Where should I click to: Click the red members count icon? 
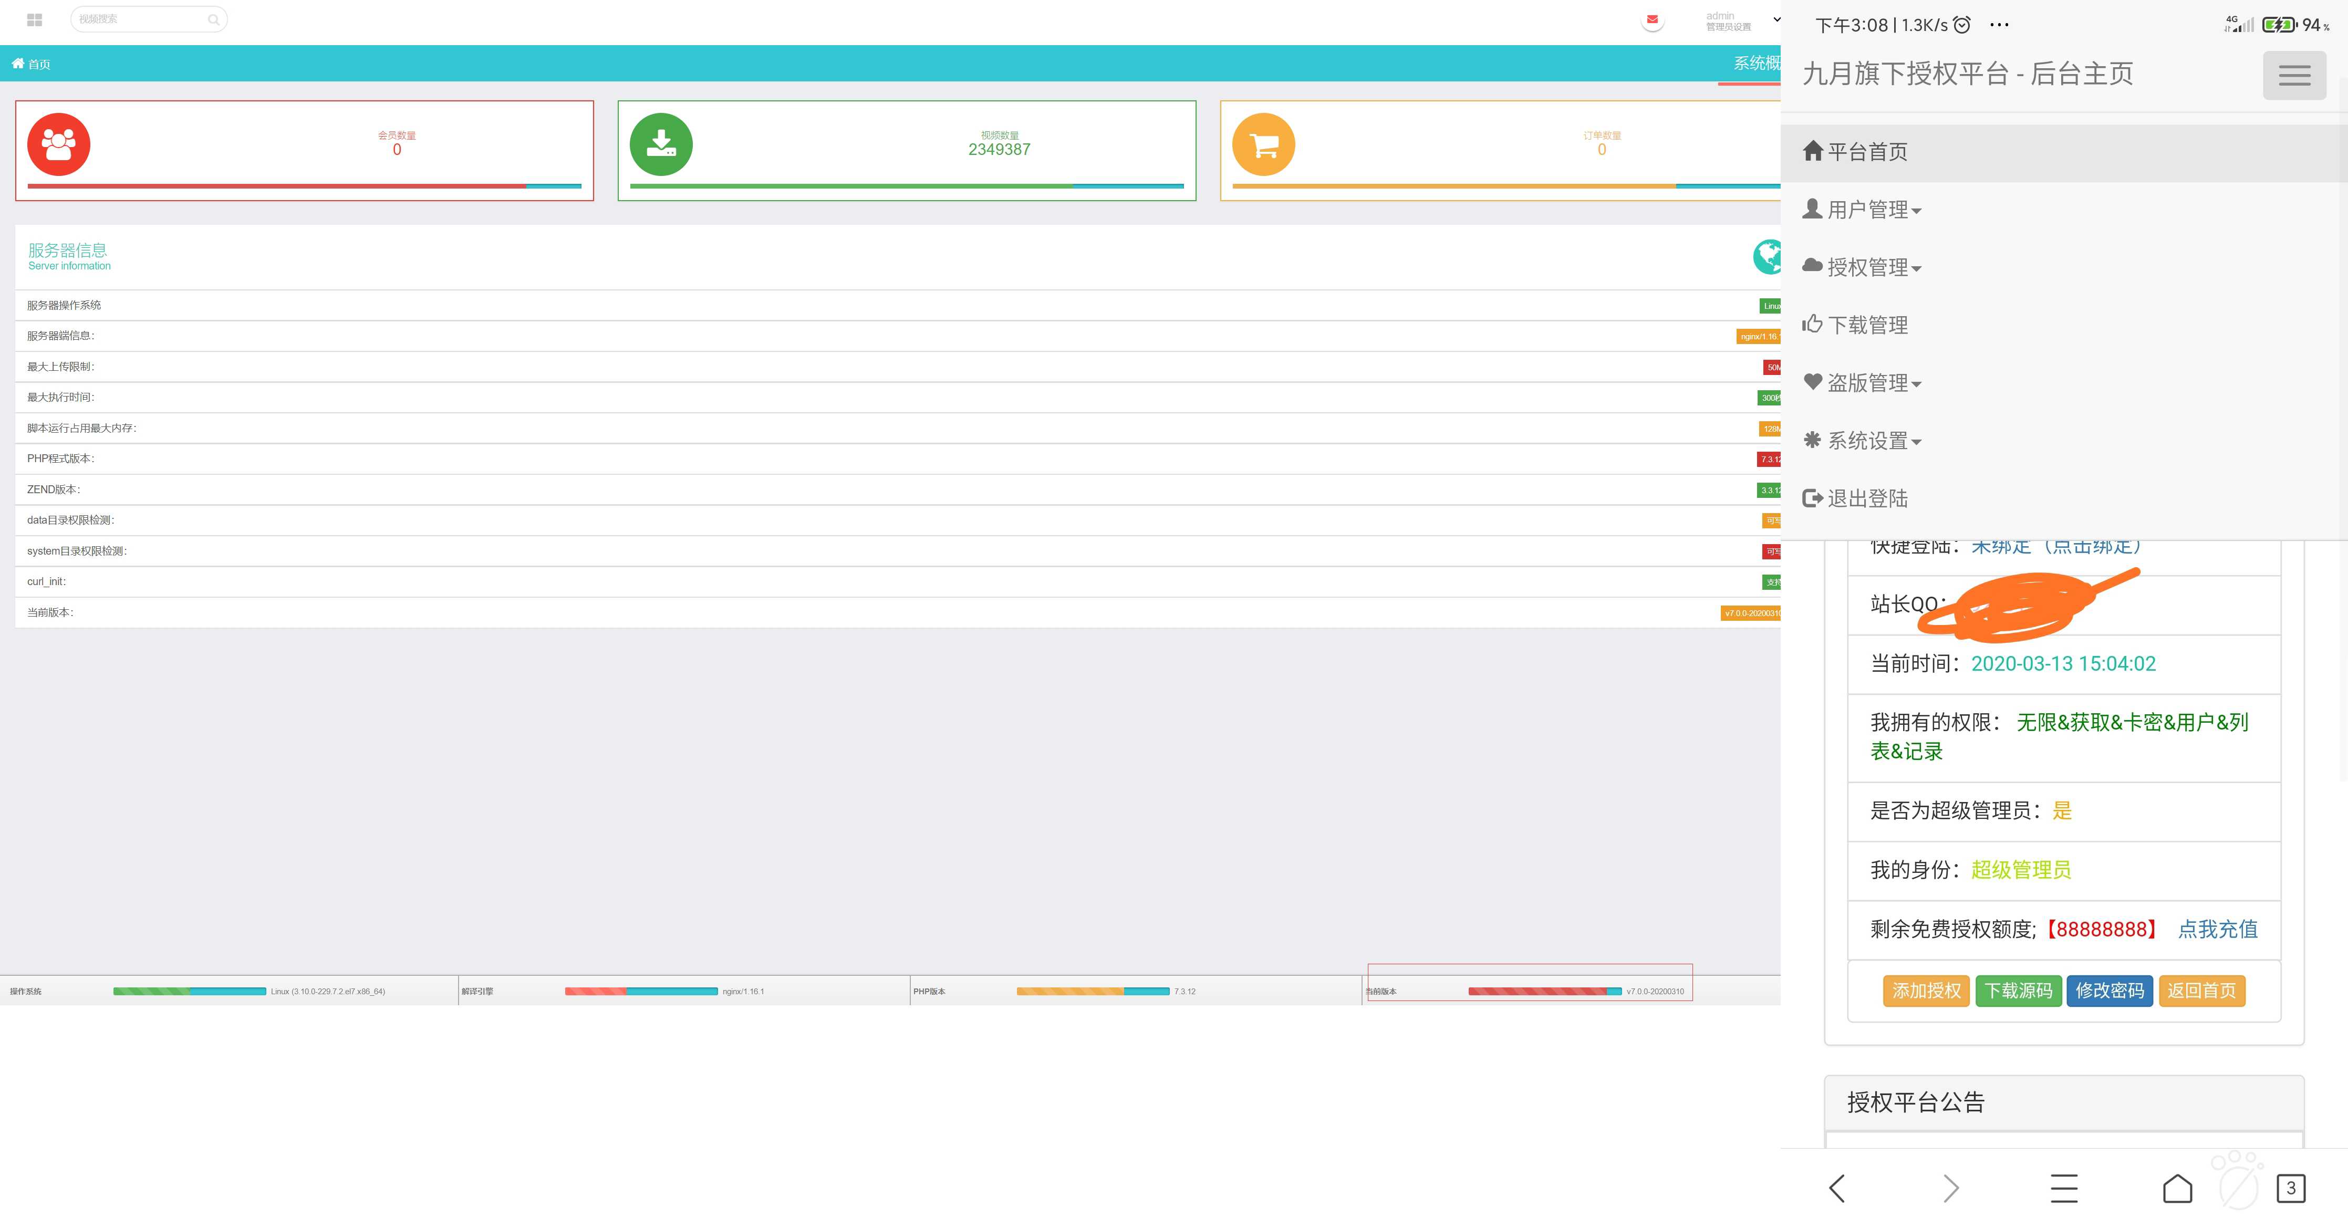[x=58, y=144]
